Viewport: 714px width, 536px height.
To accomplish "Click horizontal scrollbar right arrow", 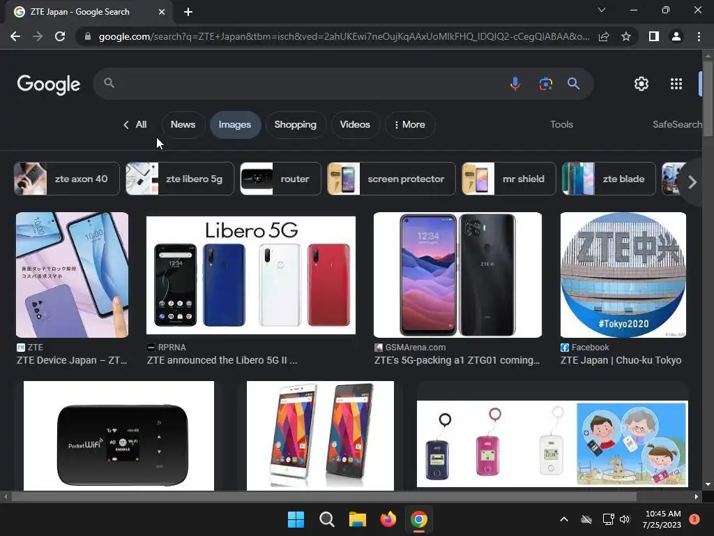I will (697, 496).
